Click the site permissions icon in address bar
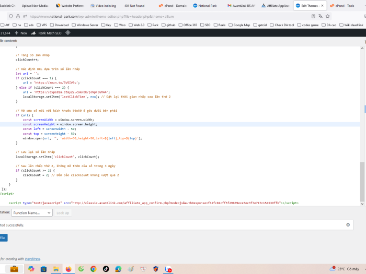Screen dimensions: 366x274 pos(25,16)
